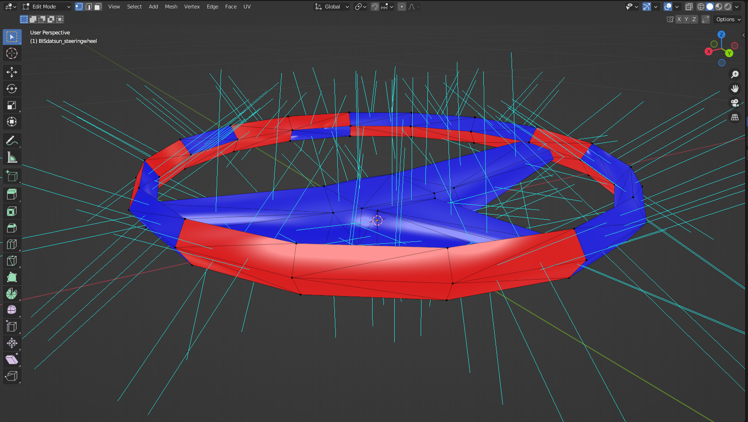Open the snapping options dropdown

click(387, 7)
